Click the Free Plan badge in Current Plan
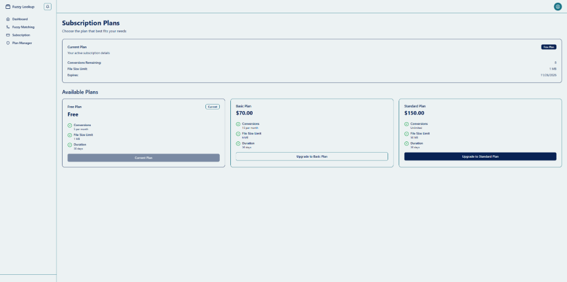Viewport: 567px width, 282px height. (549, 47)
